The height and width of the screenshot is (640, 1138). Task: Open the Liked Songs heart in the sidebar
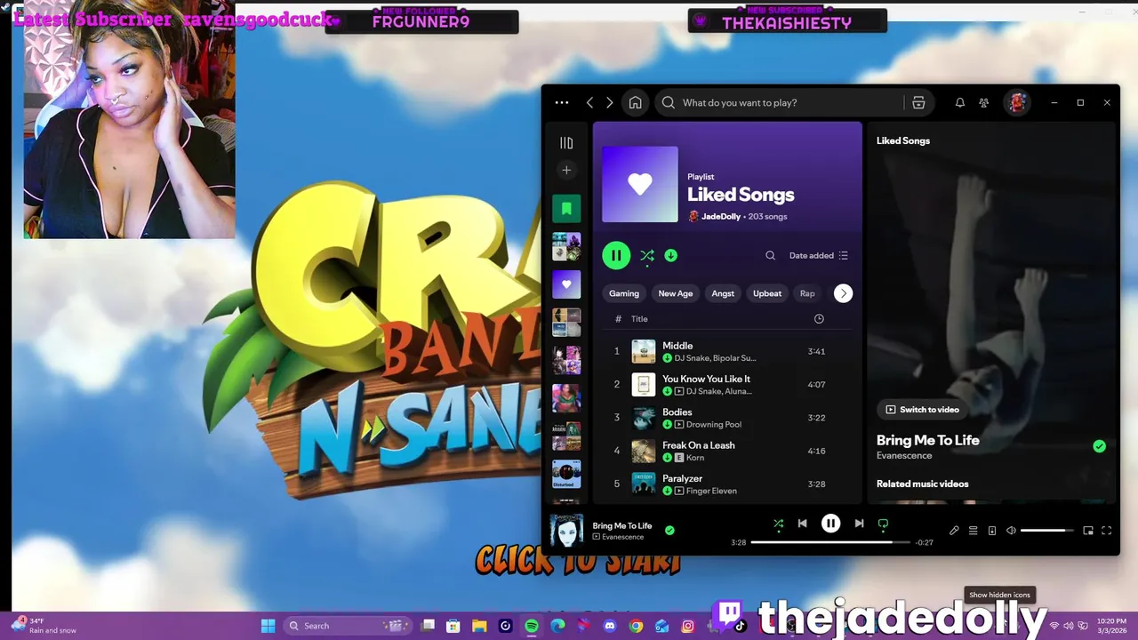coord(566,284)
